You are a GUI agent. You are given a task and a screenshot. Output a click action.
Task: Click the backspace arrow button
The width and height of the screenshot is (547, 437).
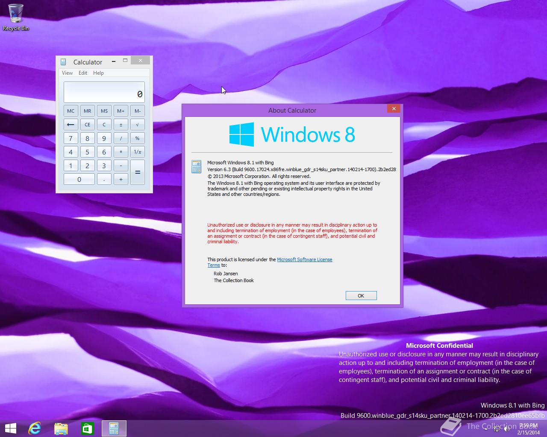pos(71,125)
